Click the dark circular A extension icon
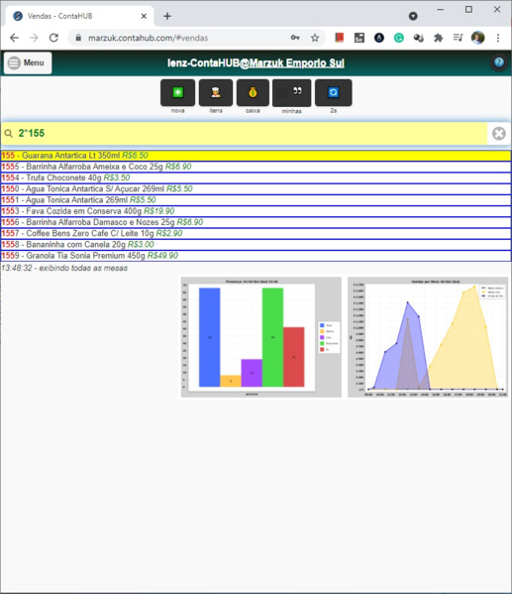 [379, 38]
